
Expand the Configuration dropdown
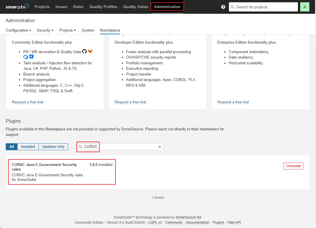(18, 30)
